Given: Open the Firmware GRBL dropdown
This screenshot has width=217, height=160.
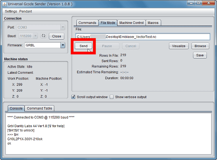Looking at the screenshot, I should coord(63,45).
